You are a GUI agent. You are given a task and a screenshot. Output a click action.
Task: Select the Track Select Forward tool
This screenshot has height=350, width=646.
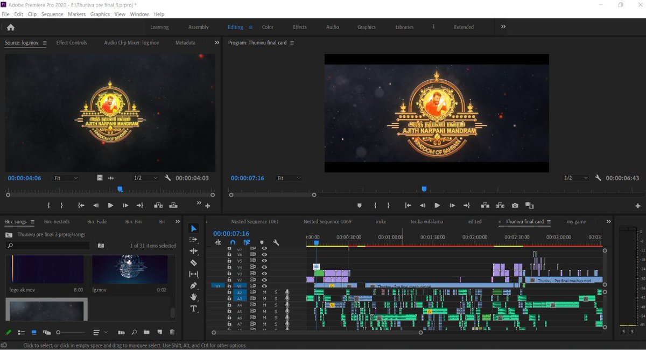tap(194, 240)
